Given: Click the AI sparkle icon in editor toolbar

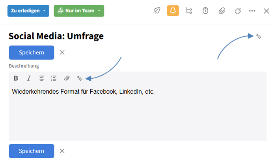Looking at the screenshot, I should point(79,78).
